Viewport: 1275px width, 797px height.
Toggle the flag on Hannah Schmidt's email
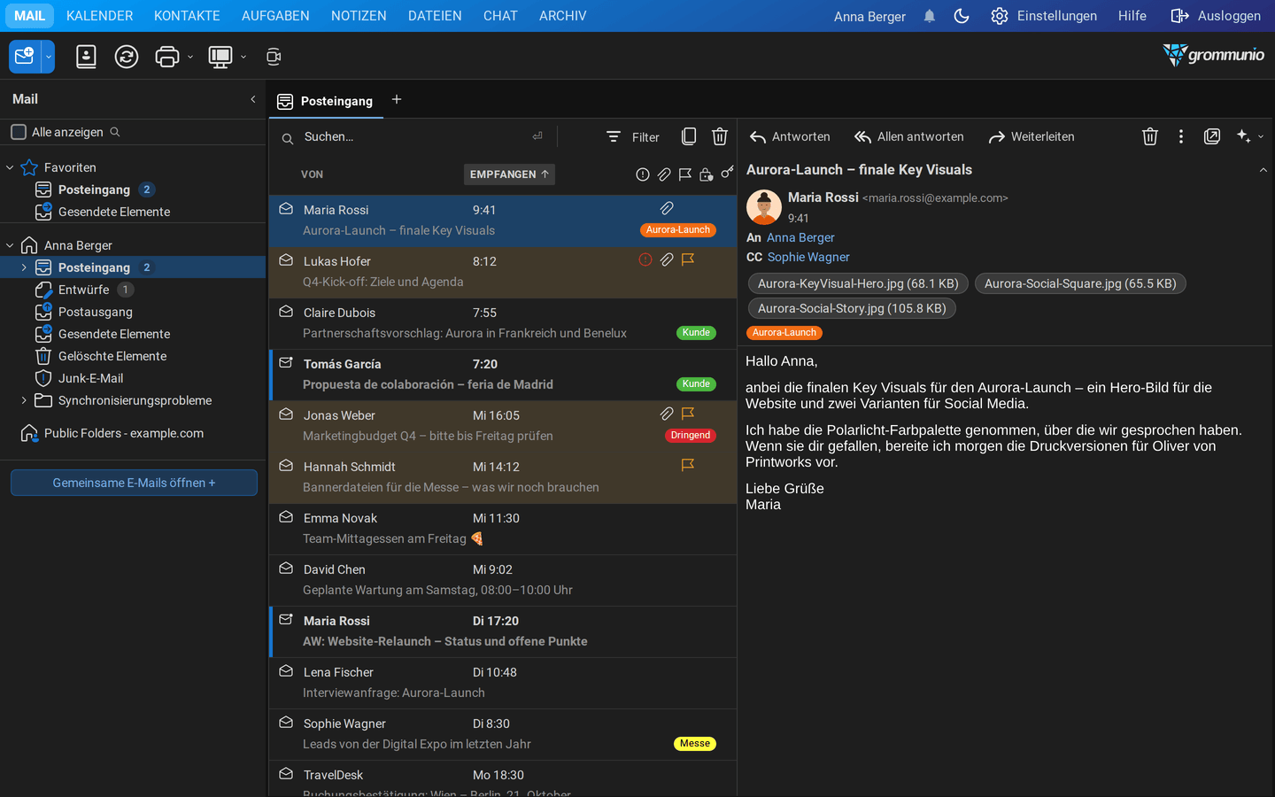688,465
